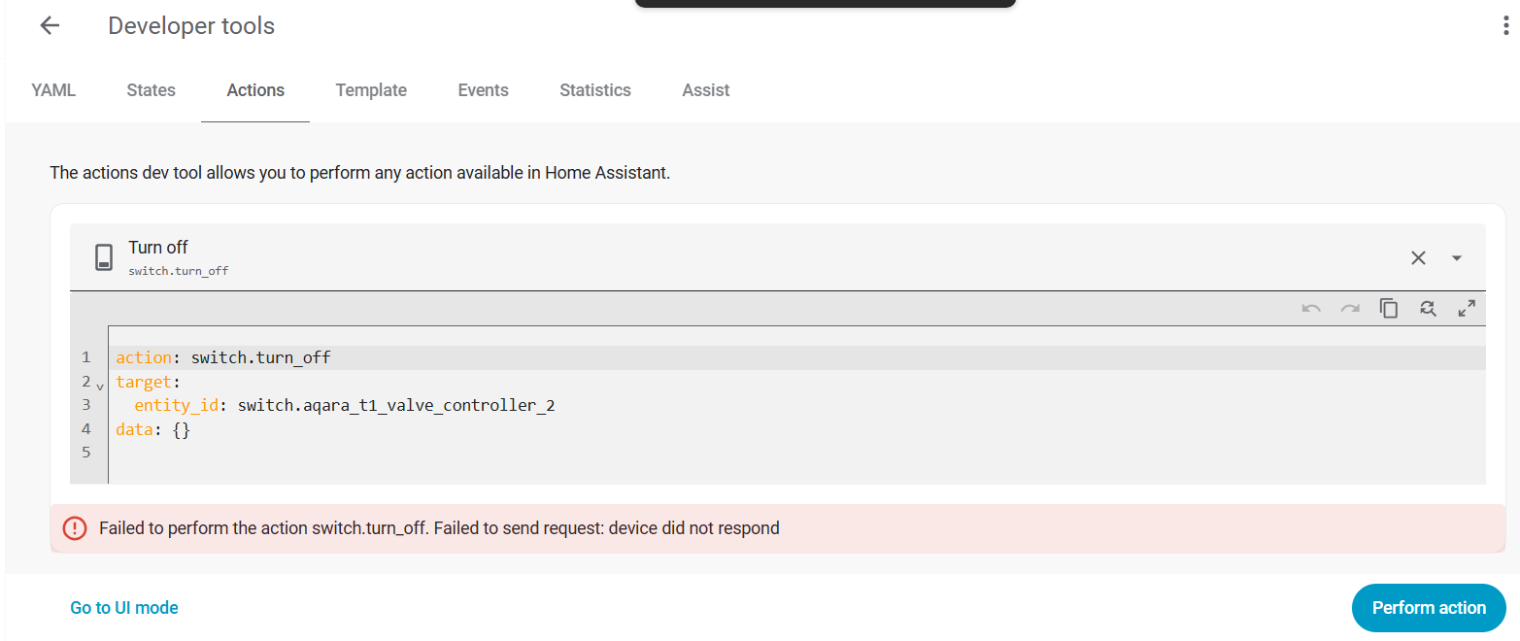This screenshot has width=1520, height=641.
Task: Click the switch device icon beside Turn off
Action: point(103,257)
